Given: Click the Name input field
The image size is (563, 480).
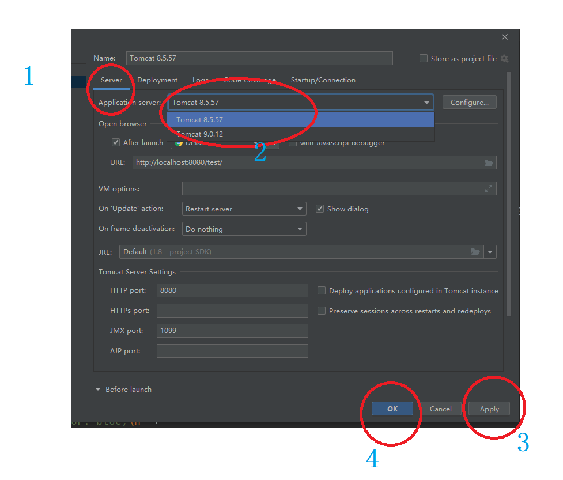Looking at the screenshot, I should tap(259, 58).
